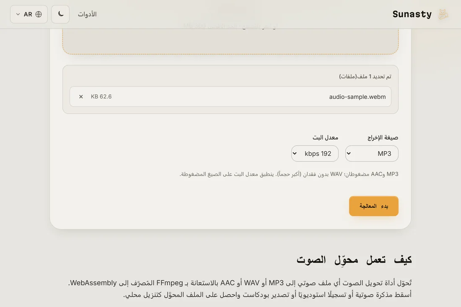Click the Sunasty cat logo icon
The height and width of the screenshot is (307, 461).
point(443,14)
